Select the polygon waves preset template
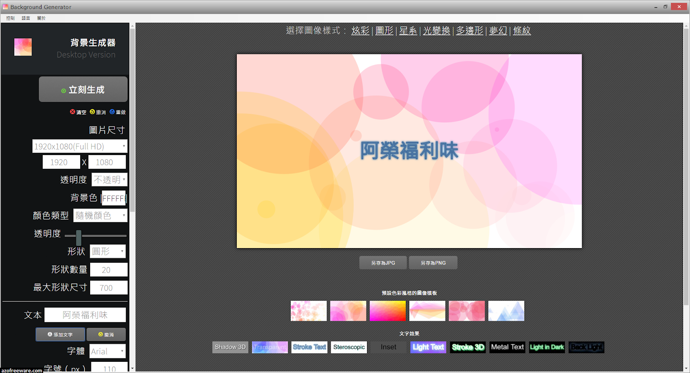Viewport: 690px width, 373px height. [x=427, y=311]
